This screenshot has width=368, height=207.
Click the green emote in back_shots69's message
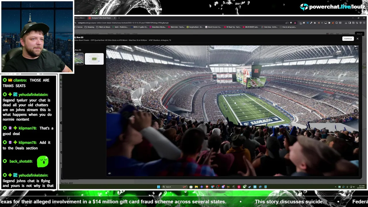pos(43,161)
